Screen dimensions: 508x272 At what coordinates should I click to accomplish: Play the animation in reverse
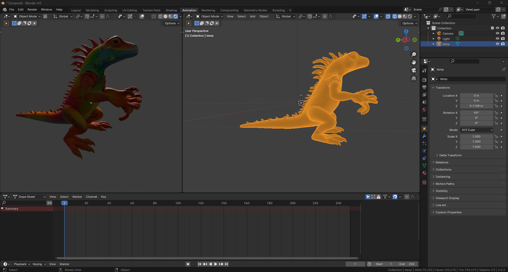(x=210, y=264)
